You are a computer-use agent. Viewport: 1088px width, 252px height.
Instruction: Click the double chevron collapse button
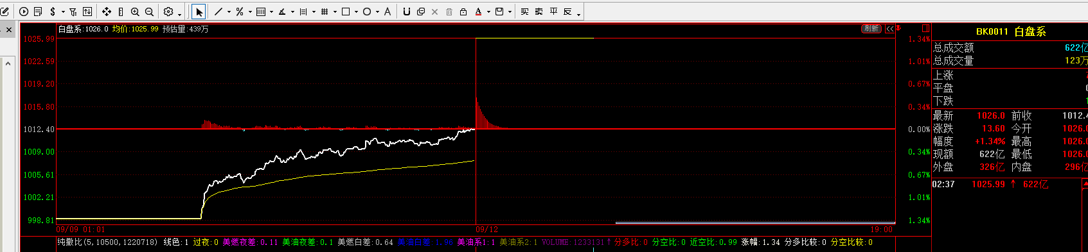889,29
